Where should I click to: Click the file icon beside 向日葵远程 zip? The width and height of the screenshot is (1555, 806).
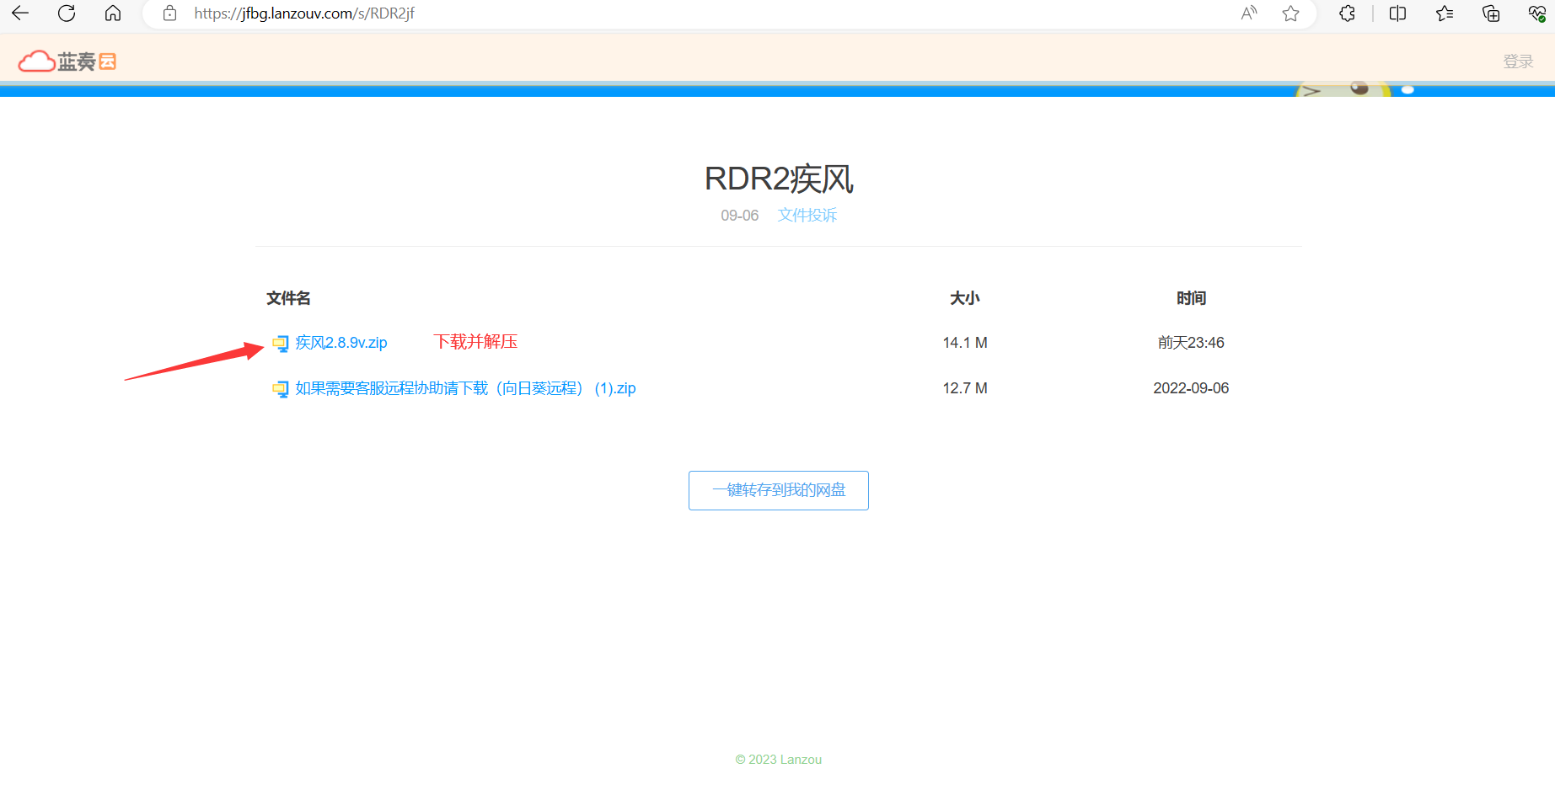pos(280,389)
